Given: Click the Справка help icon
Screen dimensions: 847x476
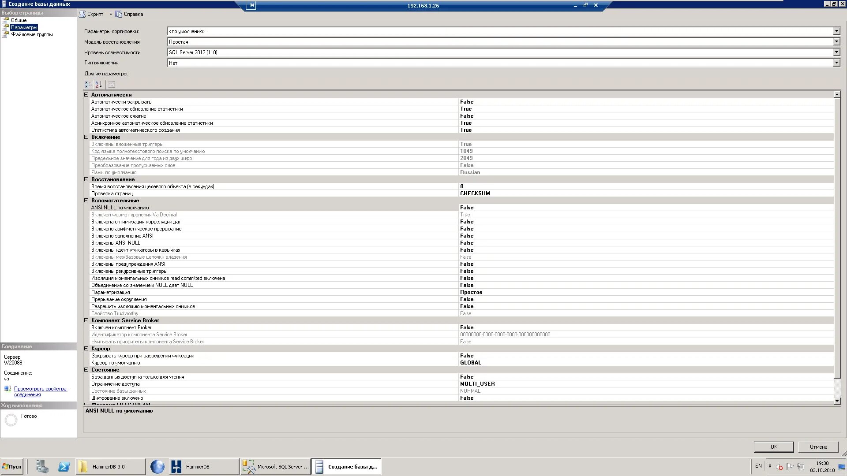Looking at the screenshot, I should [119, 14].
